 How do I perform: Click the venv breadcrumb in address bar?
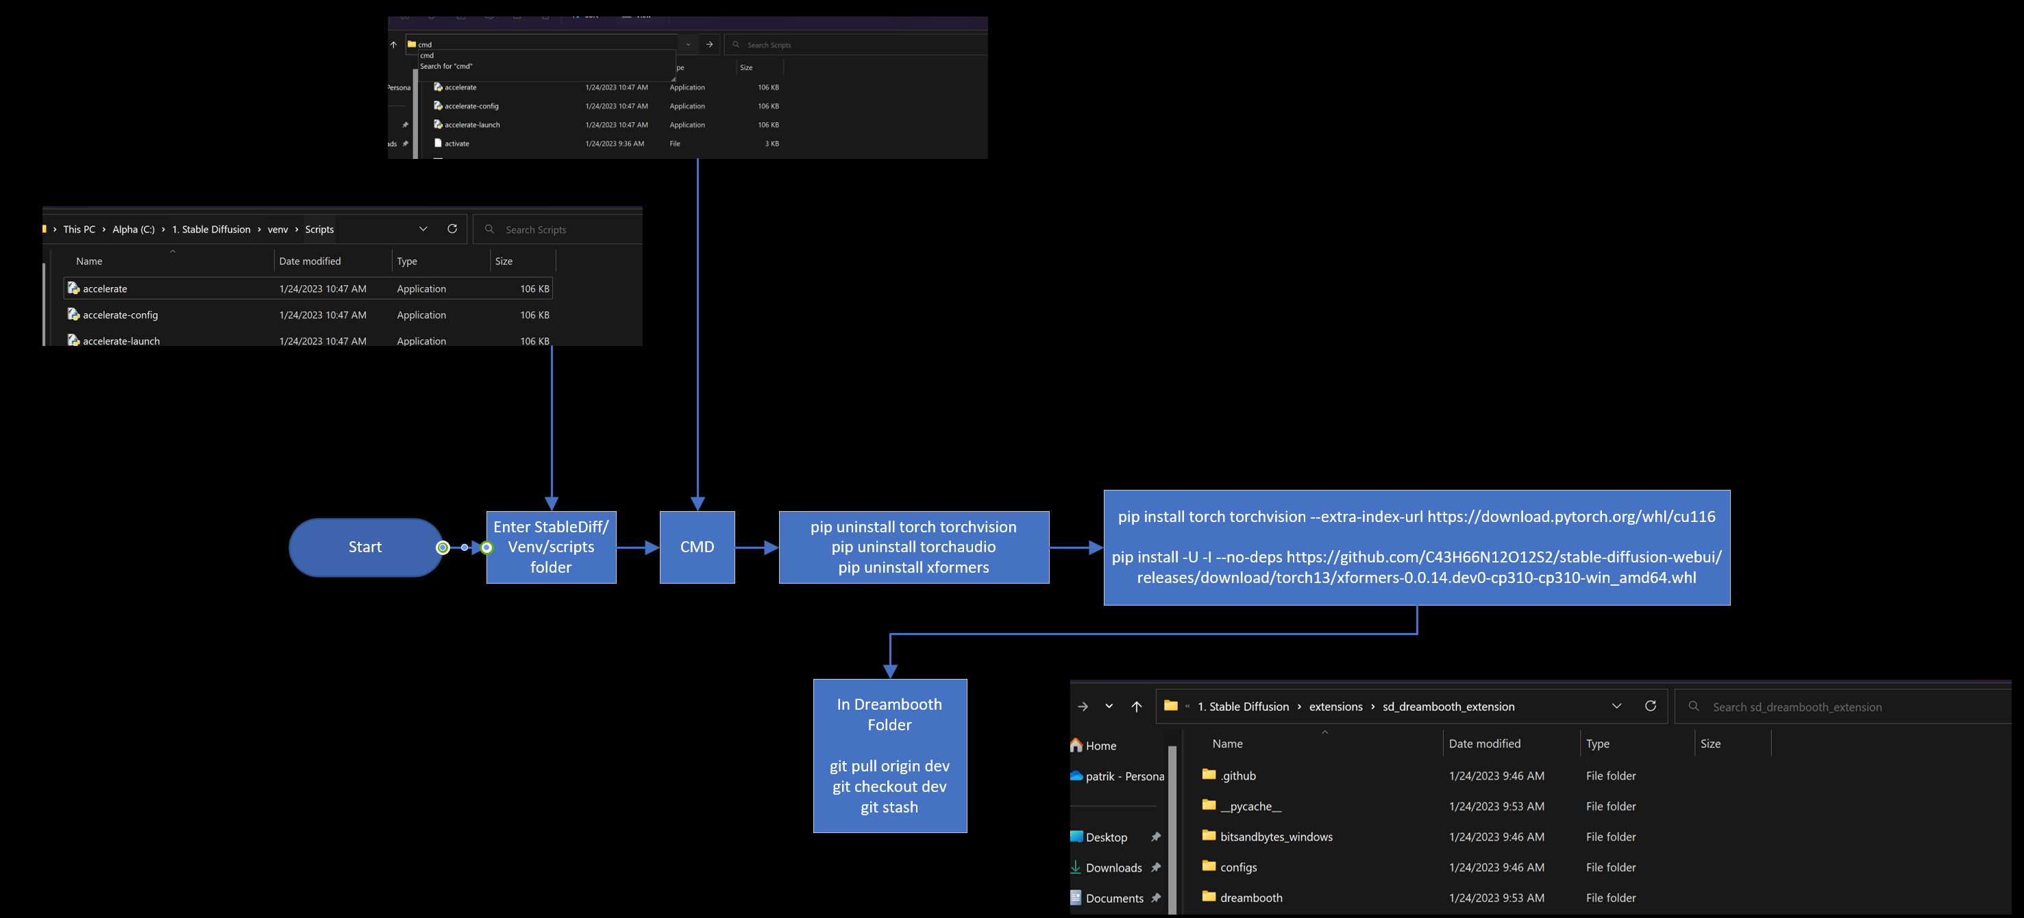click(277, 229)
